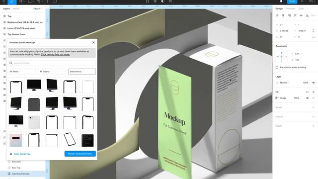
Task: Select the Rectangle shape tool
Action: [30, 1]
